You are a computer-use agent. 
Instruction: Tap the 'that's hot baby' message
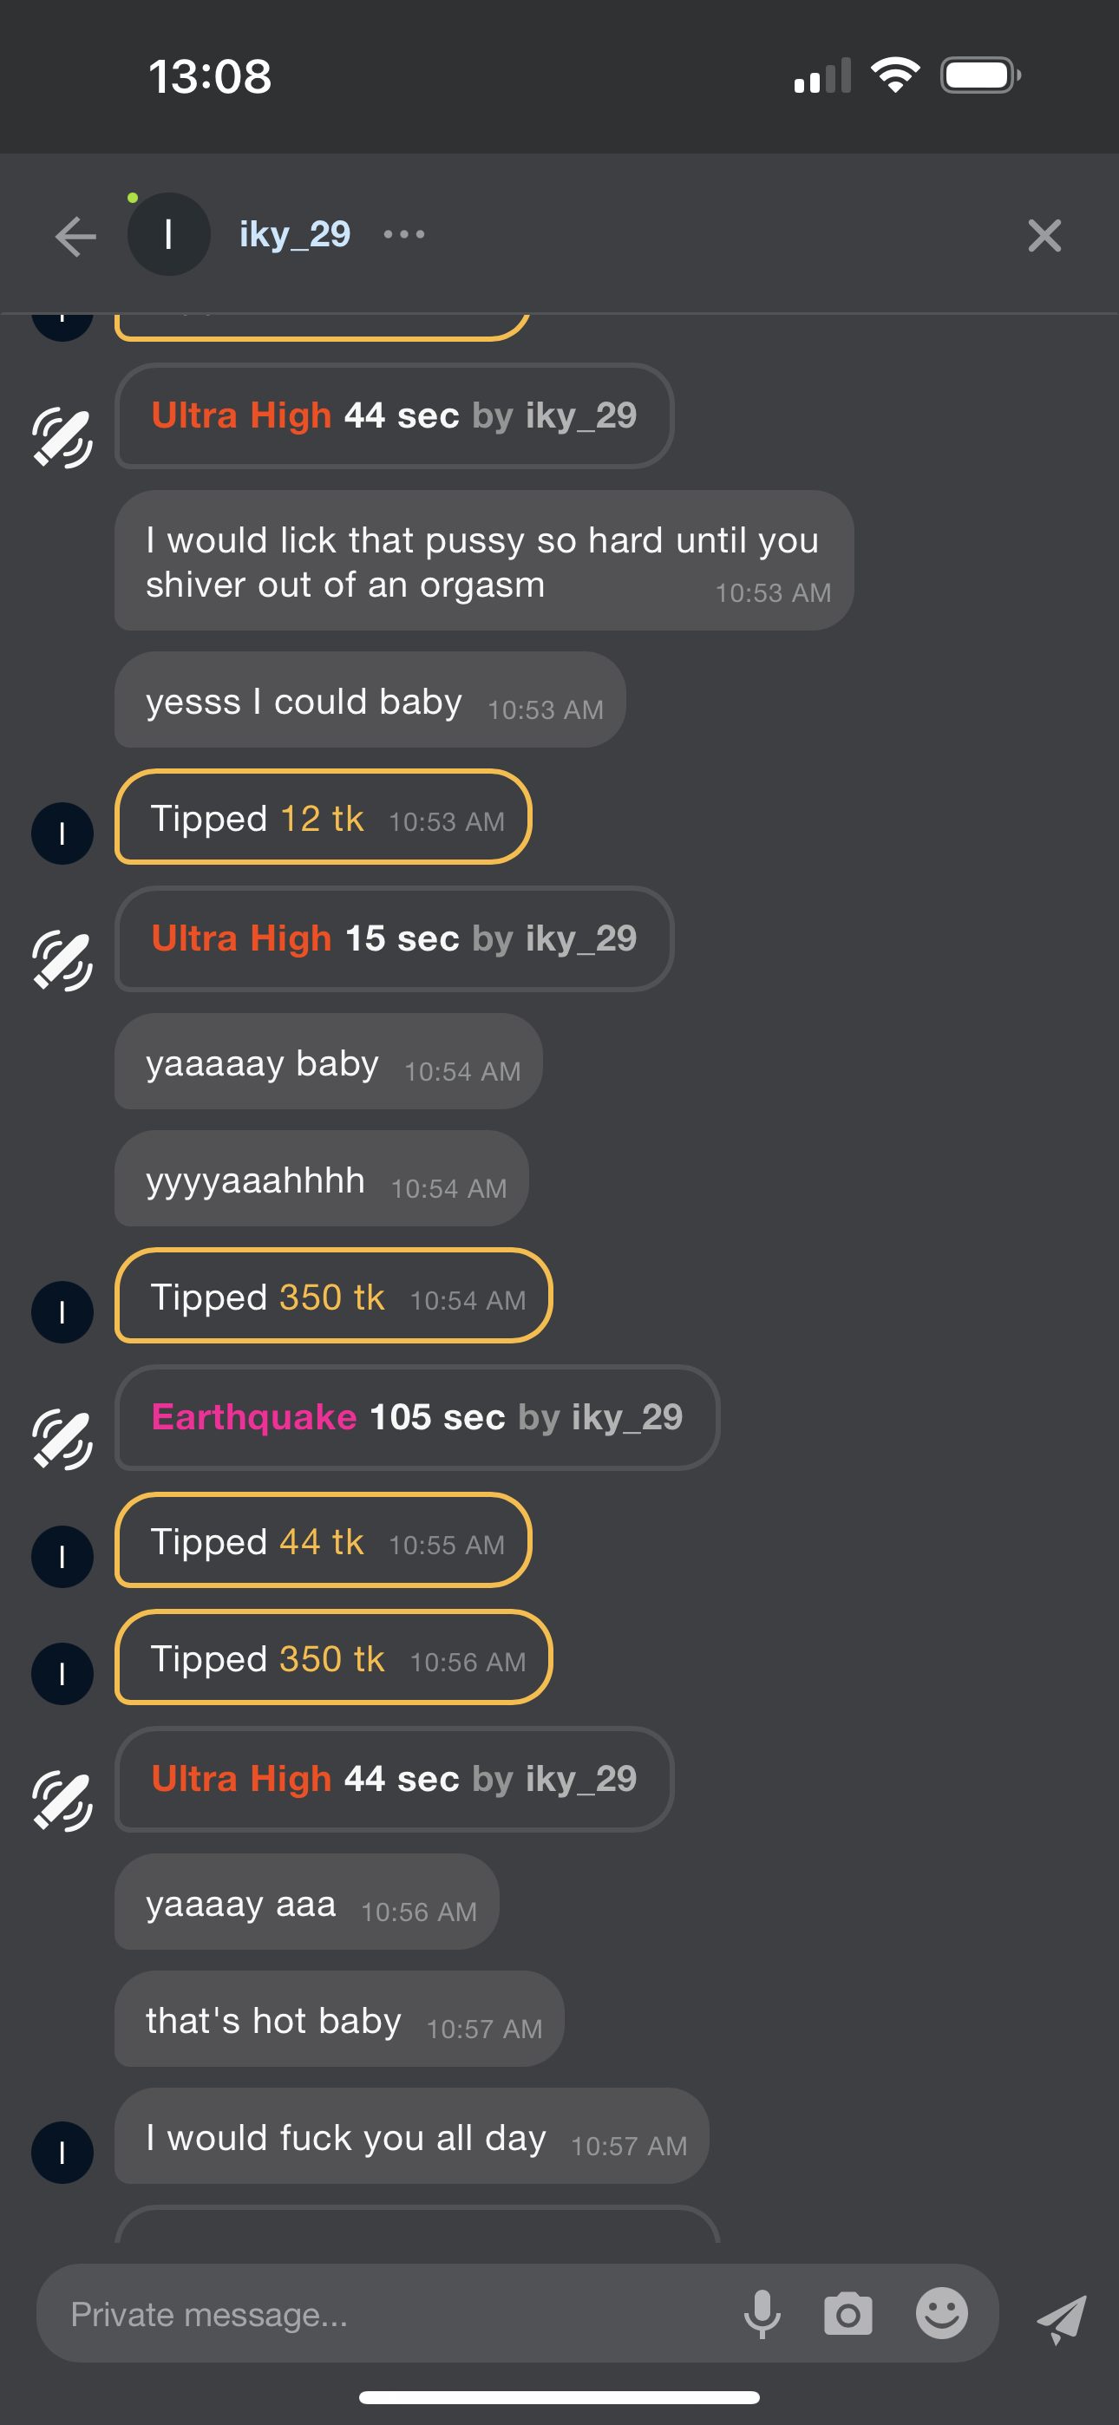pyautogui.click(x=339, y=2020)
